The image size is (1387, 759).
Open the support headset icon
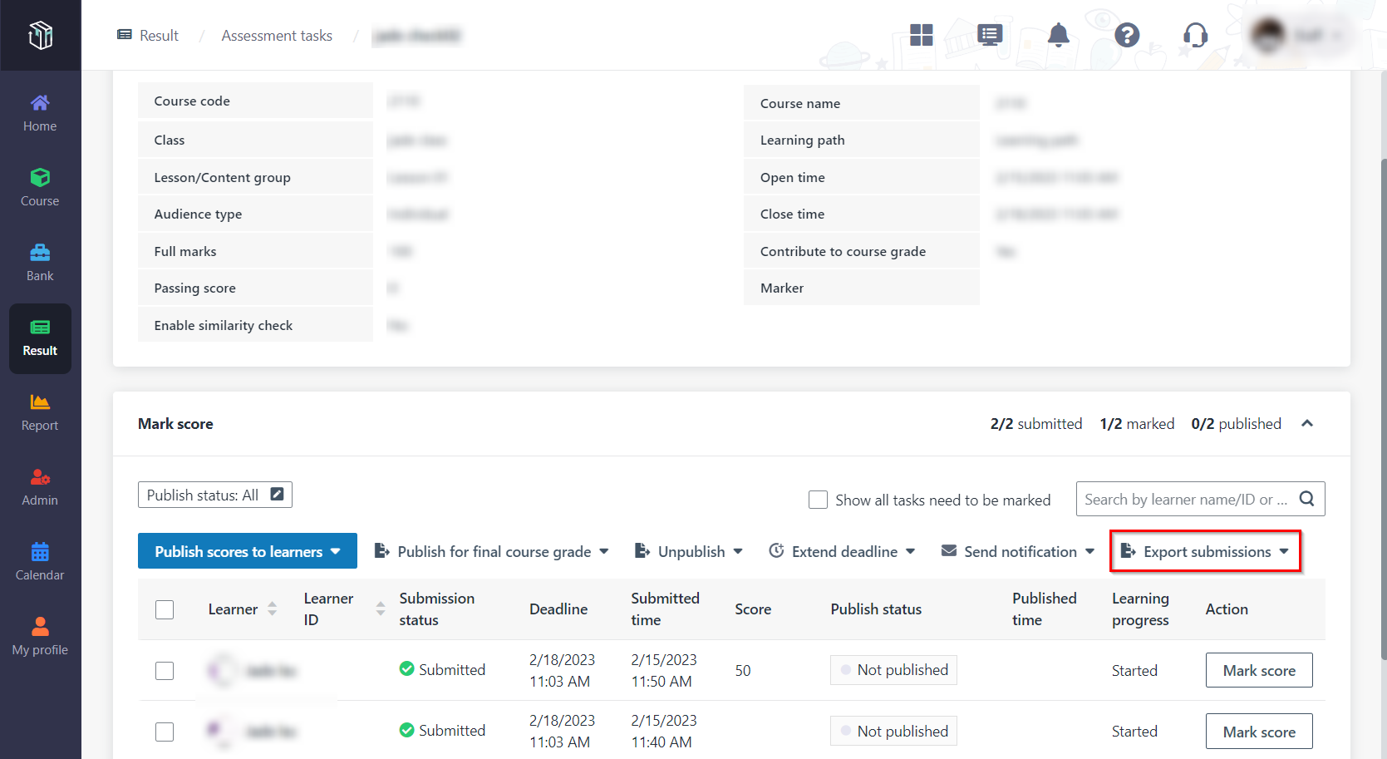point(1195,35)
